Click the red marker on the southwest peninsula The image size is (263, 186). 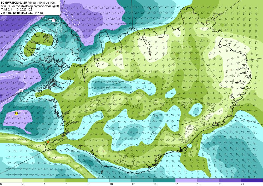[48, 142]
